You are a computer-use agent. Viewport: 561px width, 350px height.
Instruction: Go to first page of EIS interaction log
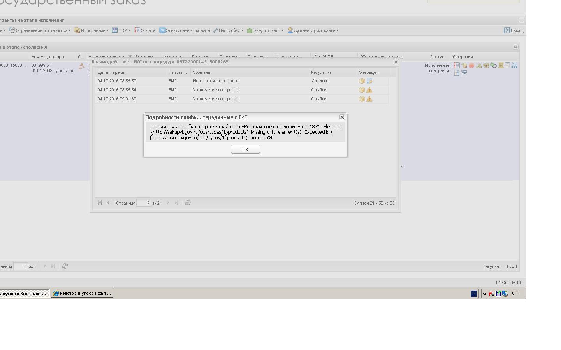pyautogui.click(x=100, y=203)
